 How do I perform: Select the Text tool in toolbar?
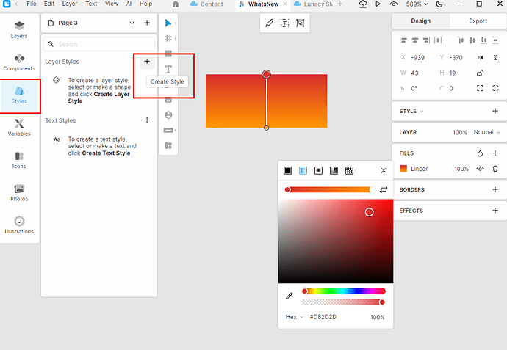(168, 69)
